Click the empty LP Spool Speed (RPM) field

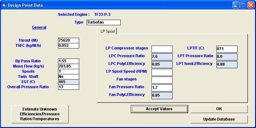(x=162, y=72)
